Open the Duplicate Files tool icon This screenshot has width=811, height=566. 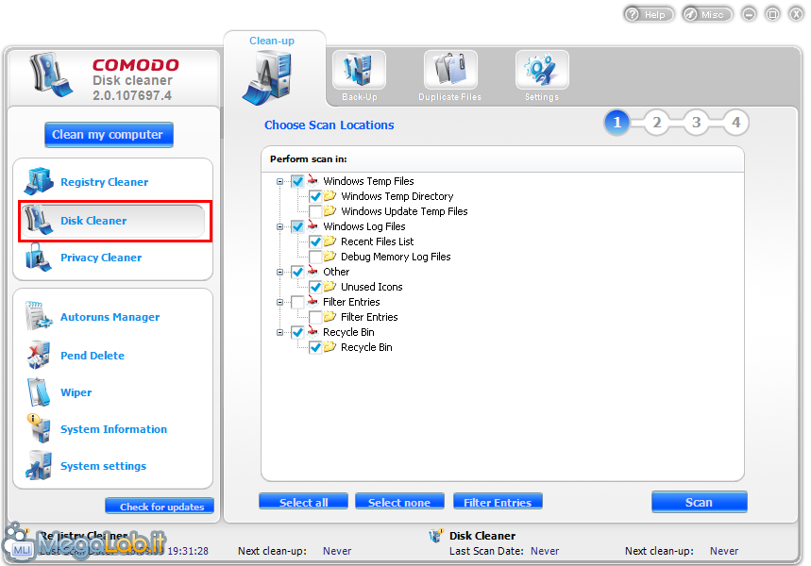click(450, 73)
